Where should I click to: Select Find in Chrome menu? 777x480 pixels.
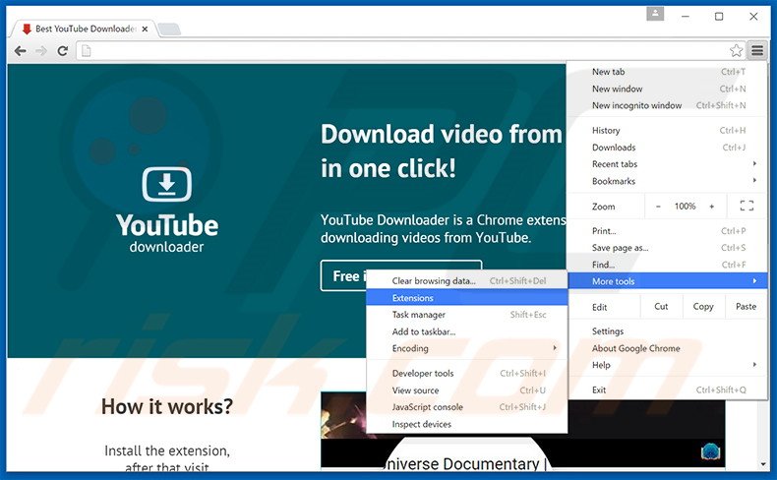[x=668, y=265]
